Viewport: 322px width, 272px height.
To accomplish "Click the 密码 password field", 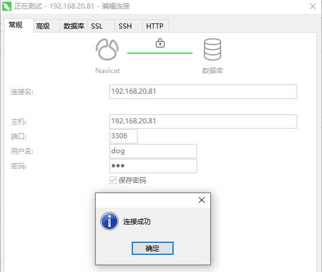I will (x=153, y=166).
